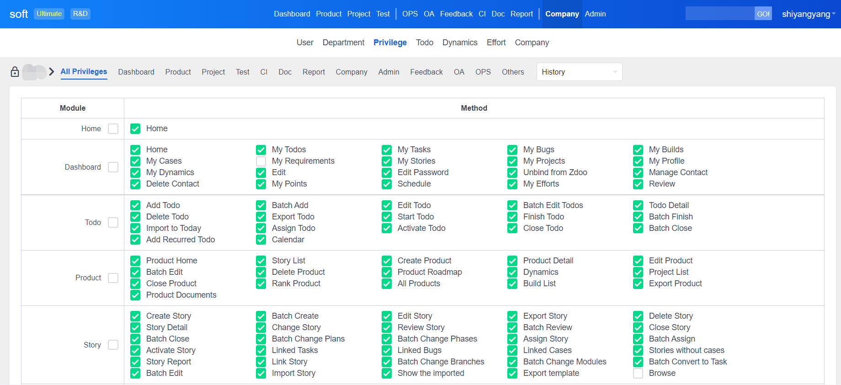Viewport: 841px width, 385px height.
Task: Check the Browse permission in Story
Action: [x=638, y=373]
